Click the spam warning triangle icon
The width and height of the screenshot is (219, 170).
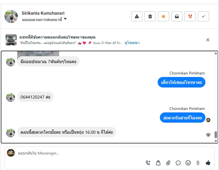137,16
